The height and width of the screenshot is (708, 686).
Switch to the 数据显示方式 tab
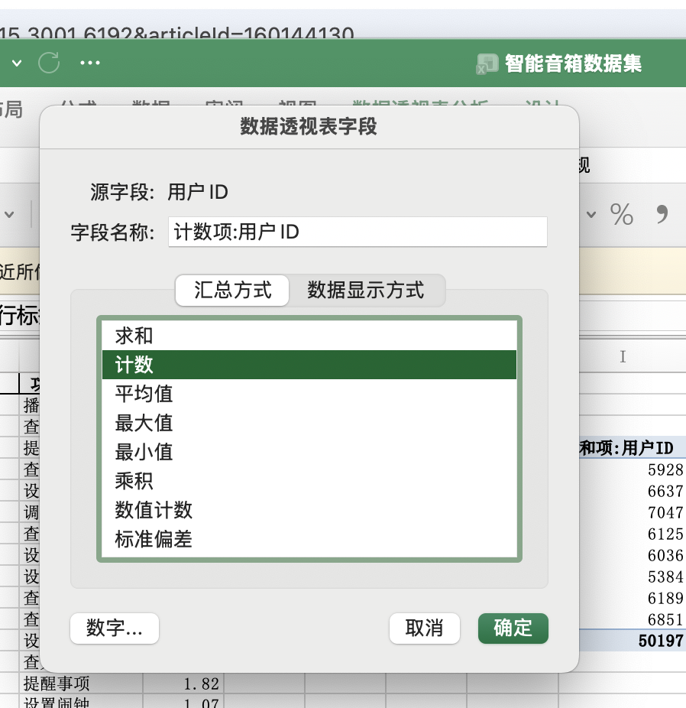(x=366, y=291)
